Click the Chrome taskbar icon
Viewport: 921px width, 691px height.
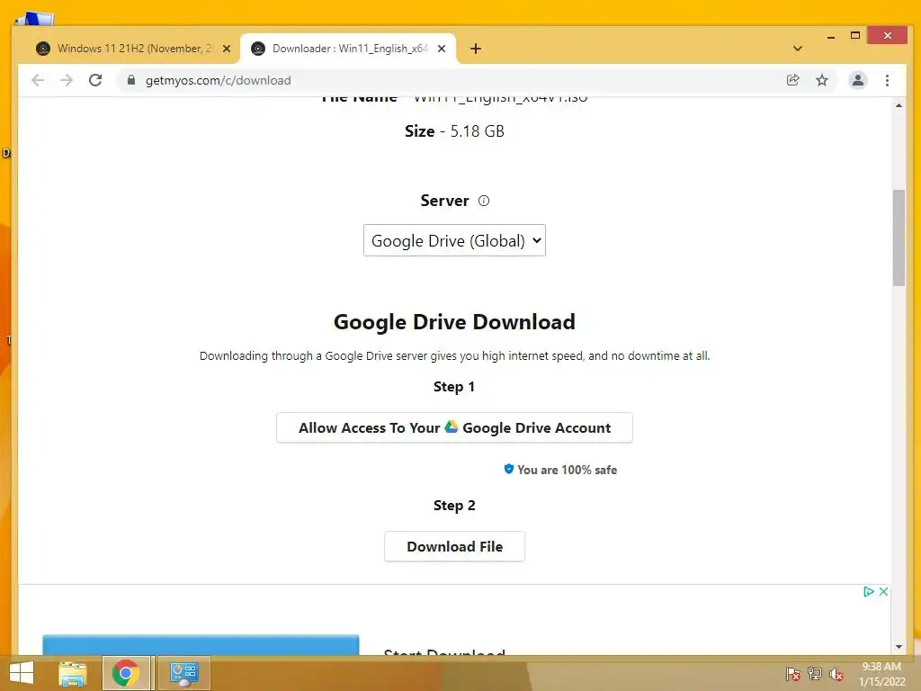tap(126, 673)
